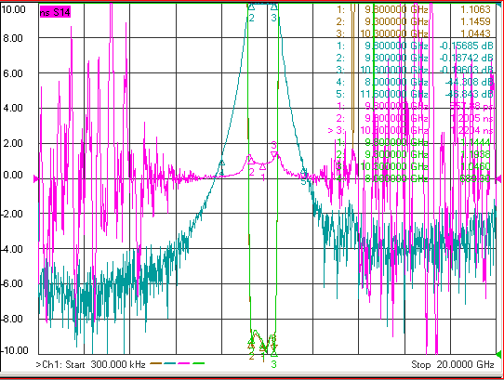Select the magenta reference level arrow on left axis
This screenshot has height=380, width=504.
pos(36,179)
